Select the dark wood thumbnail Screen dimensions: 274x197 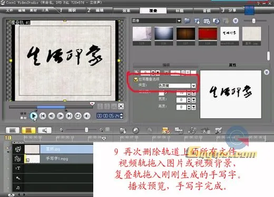point(185,34)
